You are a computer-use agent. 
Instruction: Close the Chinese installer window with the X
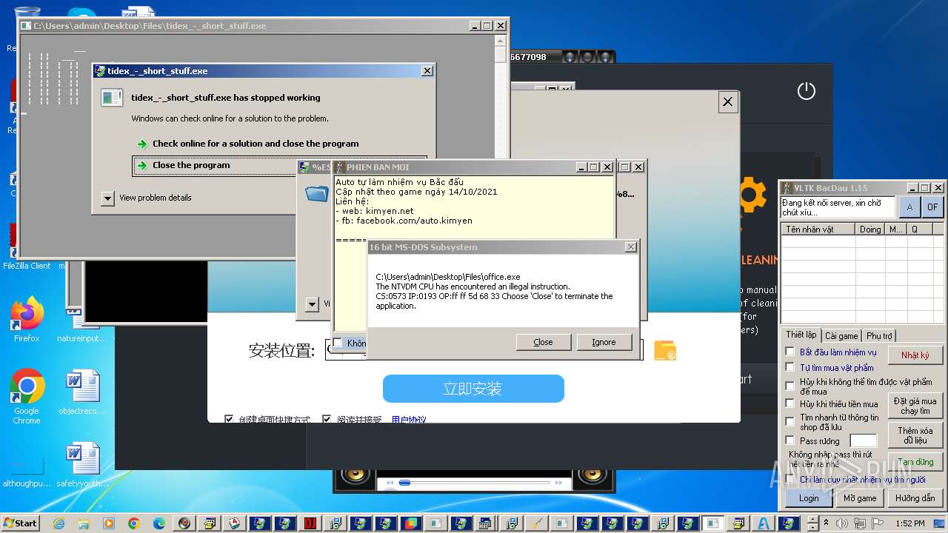click(x=728, y=102)
